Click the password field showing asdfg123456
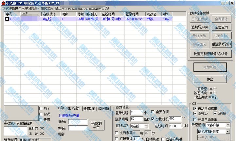The height and width of the screenshot is (141, 236). point(213,137)
